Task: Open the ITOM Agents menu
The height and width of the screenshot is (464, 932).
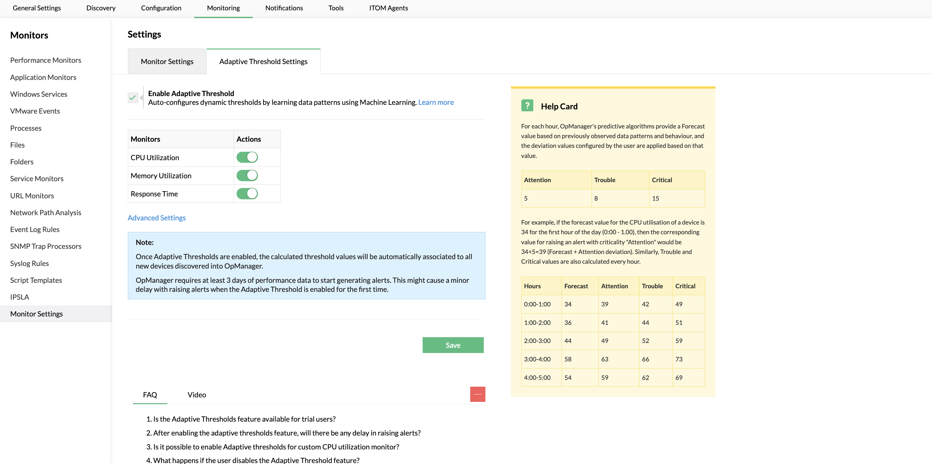Action: (x=388, y=8)
